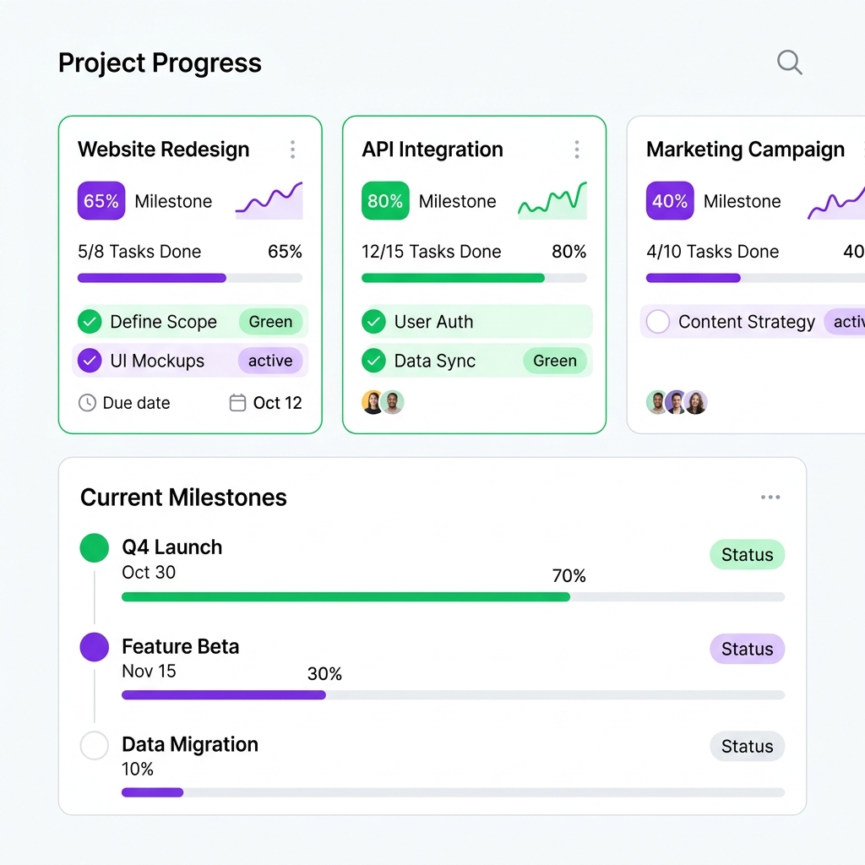Select third avatar on Marketing Campaign card

click(x=696, y=402)
